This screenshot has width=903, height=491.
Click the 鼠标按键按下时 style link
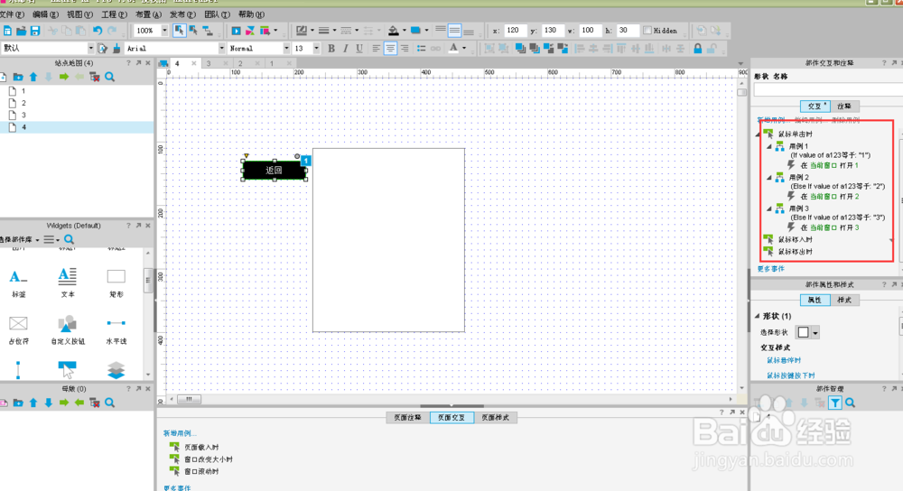[x=790, y=375]
